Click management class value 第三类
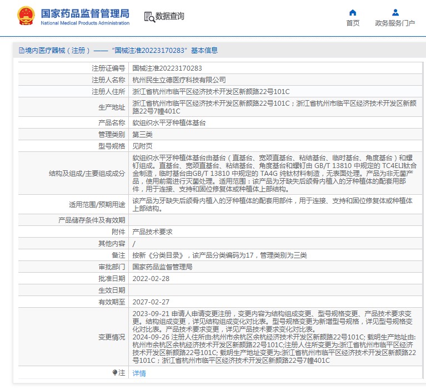The width and height of the screenshot is (426, 389). pos(142,135)
